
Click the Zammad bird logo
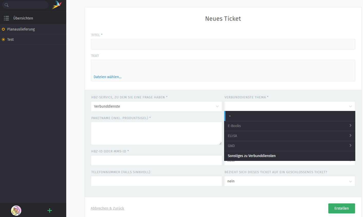(57, 5)
